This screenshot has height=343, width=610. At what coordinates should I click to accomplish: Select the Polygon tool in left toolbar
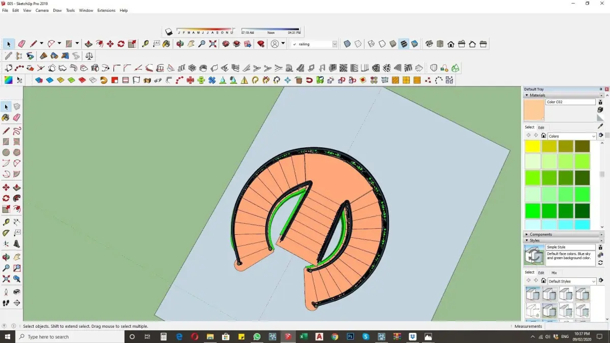(17, 152)
